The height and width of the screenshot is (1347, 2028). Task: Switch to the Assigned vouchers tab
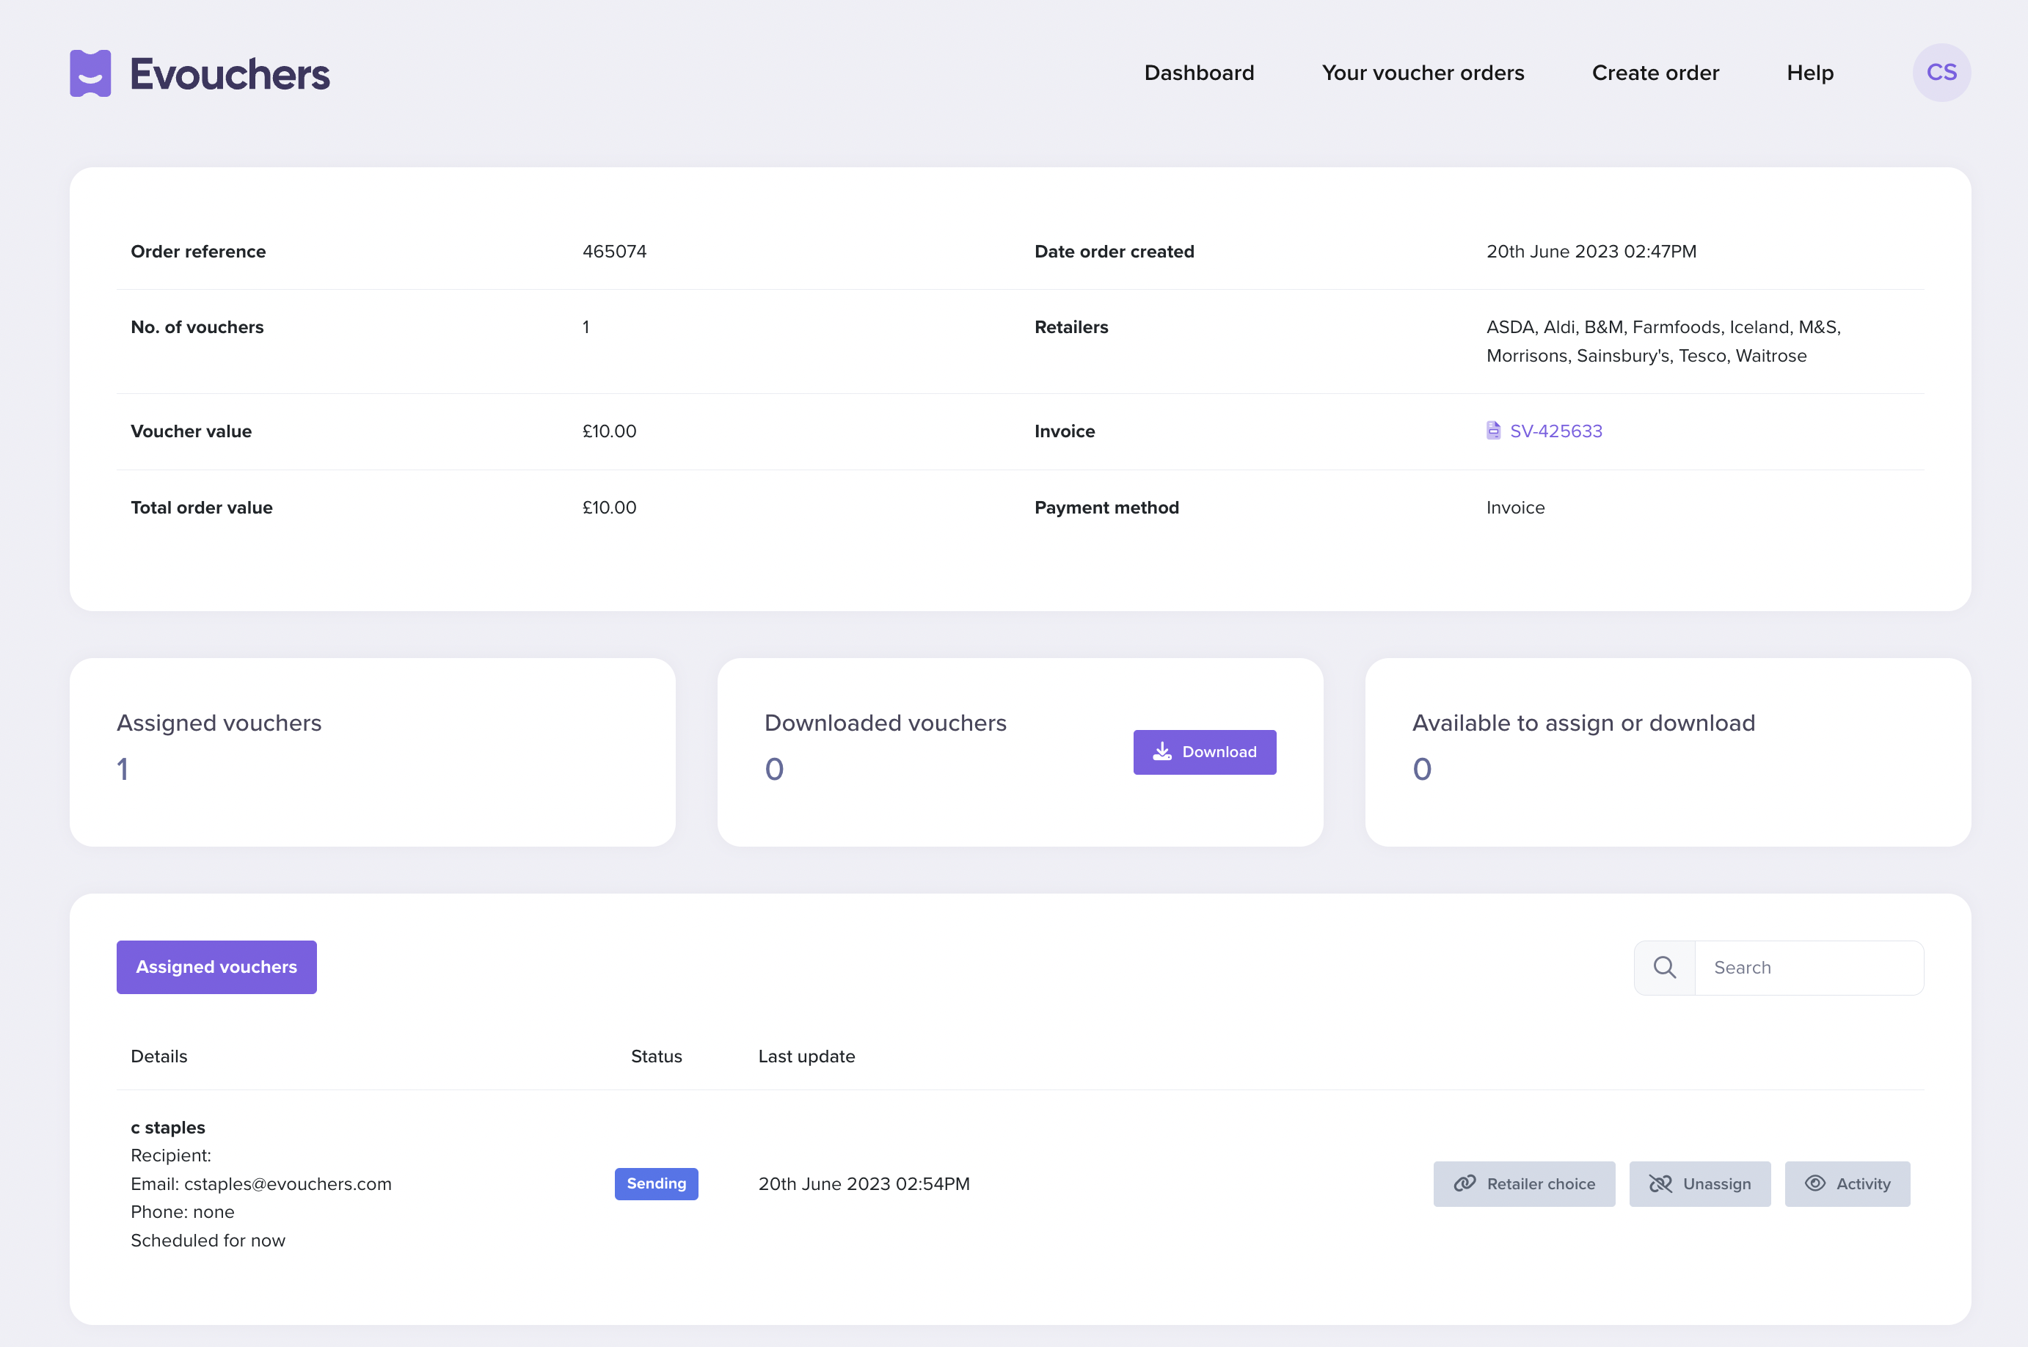[x=216, y=967]
